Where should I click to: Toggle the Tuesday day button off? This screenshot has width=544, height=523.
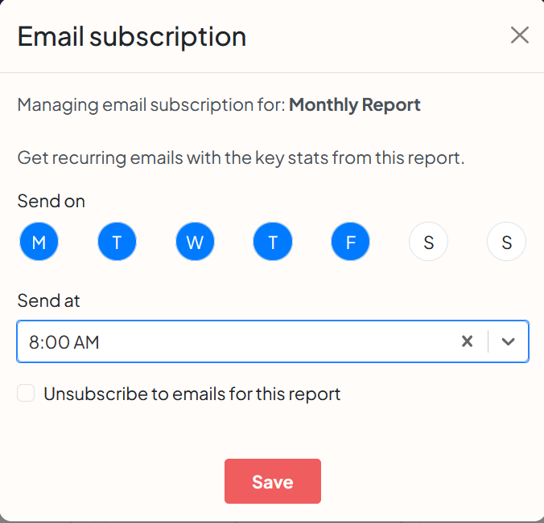pos(117,242)
